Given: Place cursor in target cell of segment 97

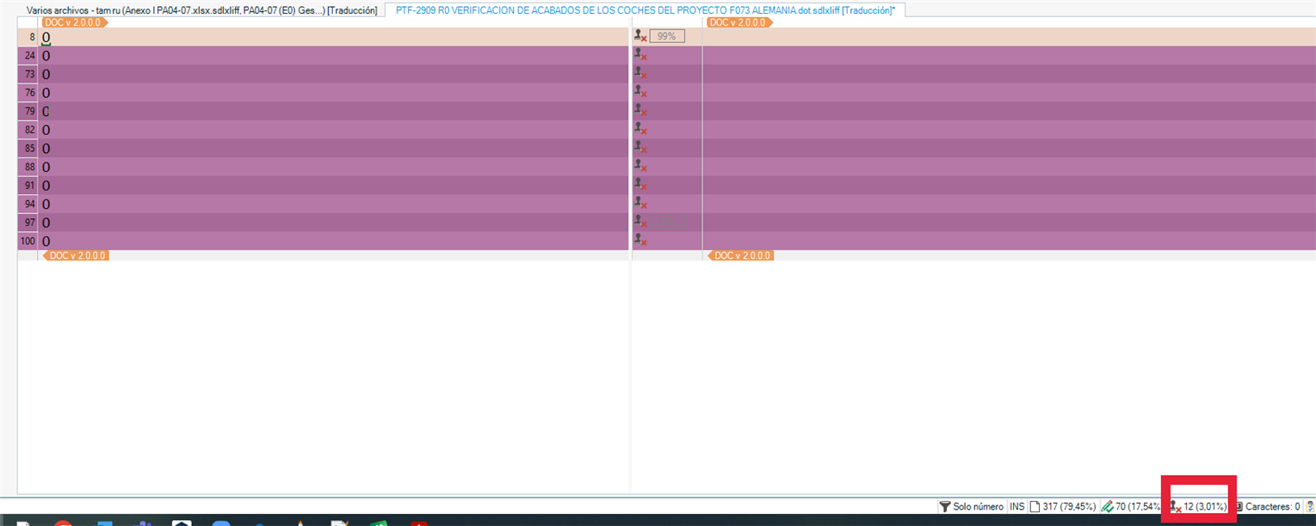Looking at the screenshot, I should click(x=1009, y=223).
